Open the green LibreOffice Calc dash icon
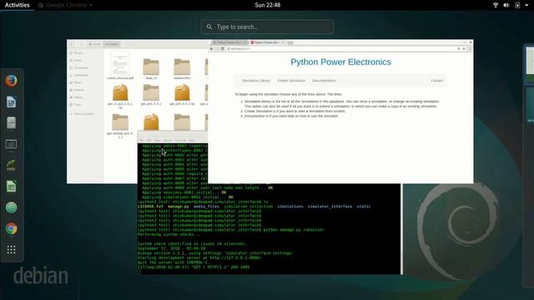 click(x=11, y=187)
